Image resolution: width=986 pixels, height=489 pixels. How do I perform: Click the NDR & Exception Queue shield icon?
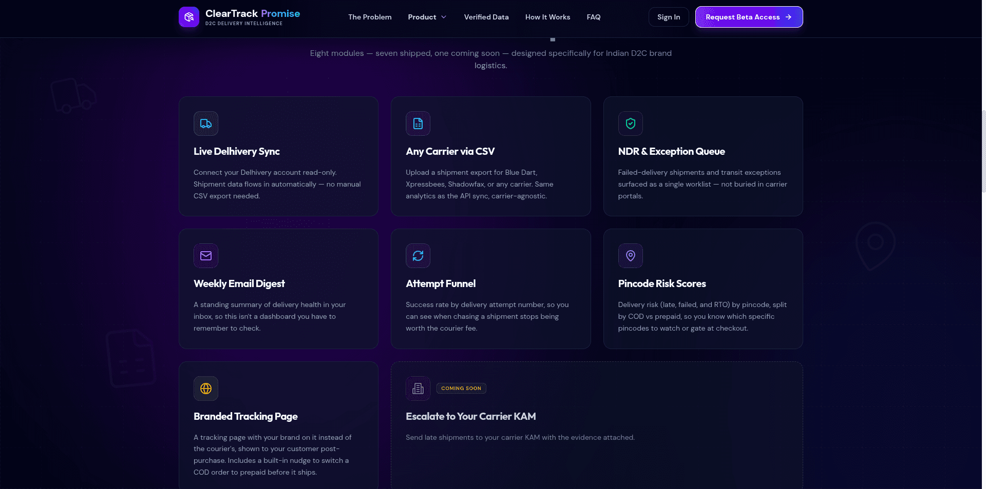pos(631,124)
